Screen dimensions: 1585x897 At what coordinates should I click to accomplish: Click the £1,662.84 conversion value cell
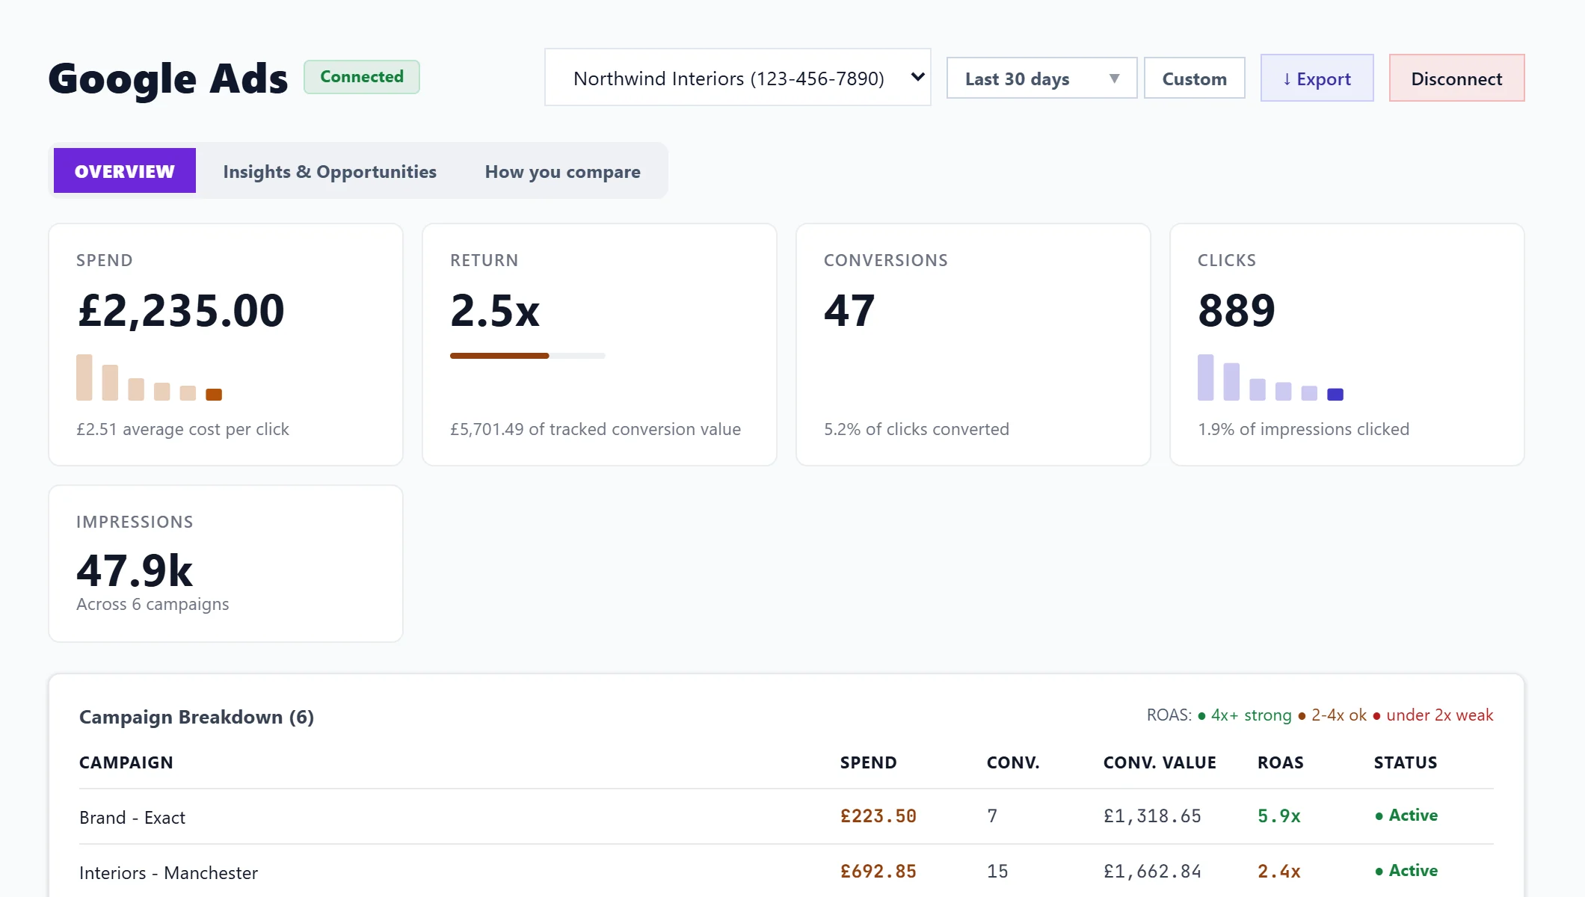click(x=1152, y=872)
